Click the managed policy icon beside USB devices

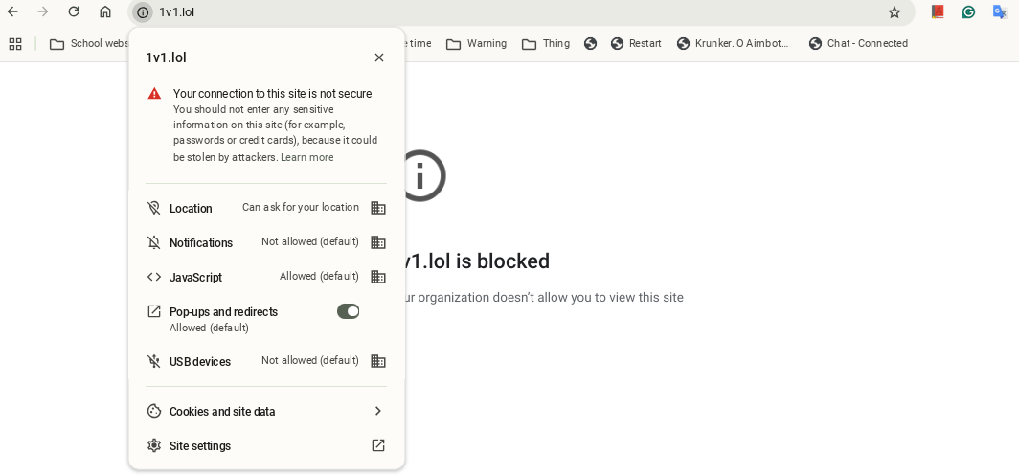pyautogui.click(x=378, y=361)
